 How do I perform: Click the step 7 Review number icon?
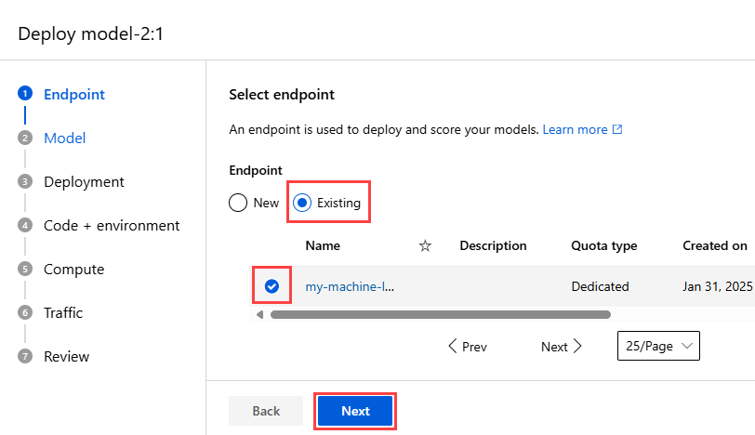point(25,356)
